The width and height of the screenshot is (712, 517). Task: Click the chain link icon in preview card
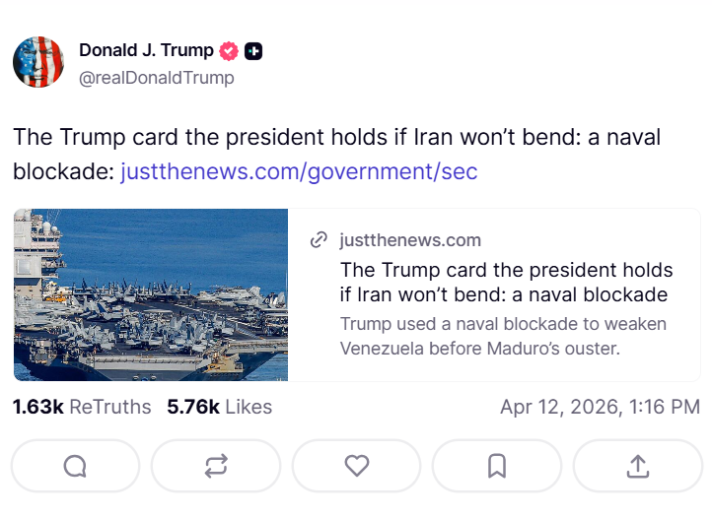click(319, 240)
